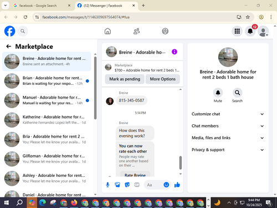Open the nine-dot Menu grid icon
The width and height of the screenshot is (277, 208).
coord(237,31)
